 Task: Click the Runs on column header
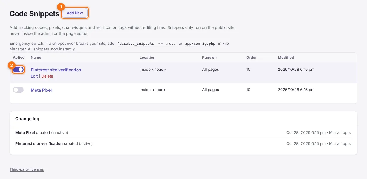coord(209,58)
